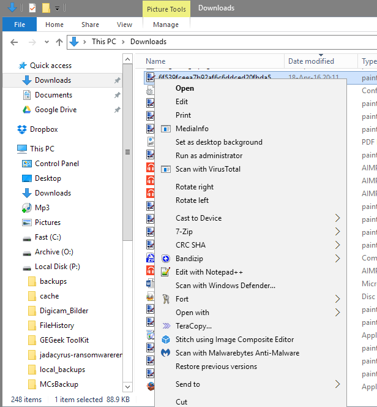The height and width of the screenshot is (407, 377).
Task: Expand the CRC SHA submenu
Action: click(x=337, y=245)
